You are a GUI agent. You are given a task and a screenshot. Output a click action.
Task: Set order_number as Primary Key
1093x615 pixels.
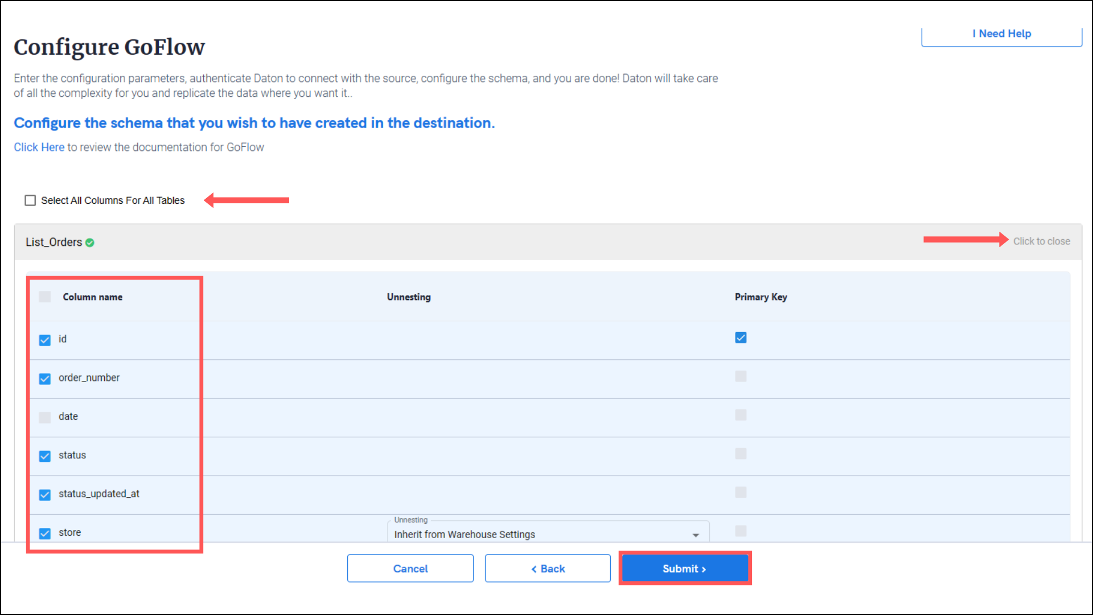coord(741,376)
